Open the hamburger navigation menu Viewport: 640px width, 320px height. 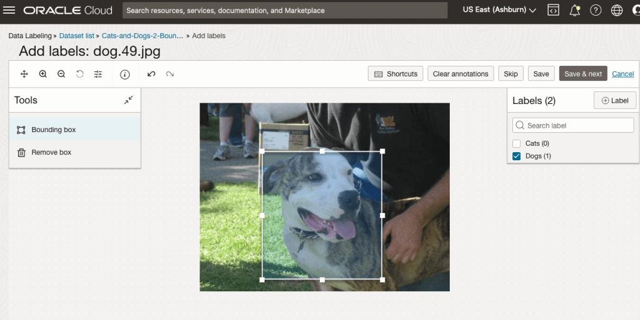(9, 11)
